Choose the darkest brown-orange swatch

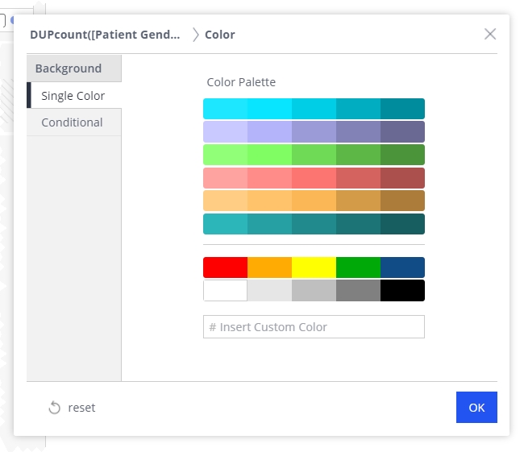402,201
